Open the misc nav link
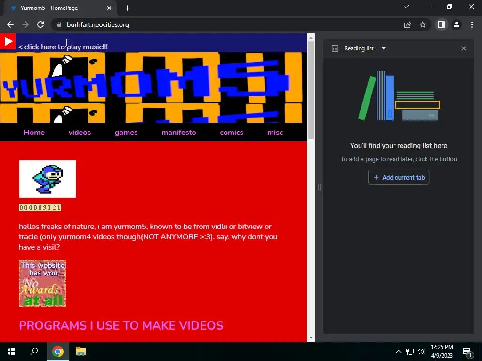 click(x=275, y=132)
